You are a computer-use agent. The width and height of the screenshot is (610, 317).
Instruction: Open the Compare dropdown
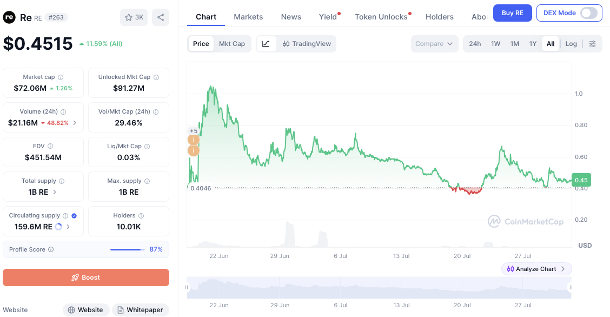click(x=434, y=44)
